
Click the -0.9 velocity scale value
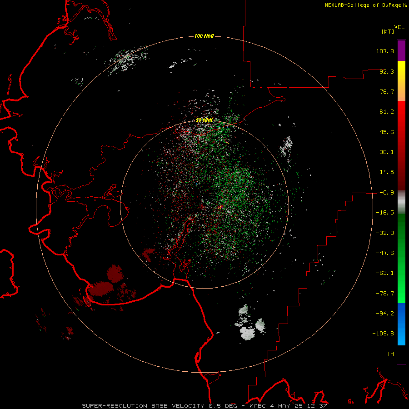387,193
